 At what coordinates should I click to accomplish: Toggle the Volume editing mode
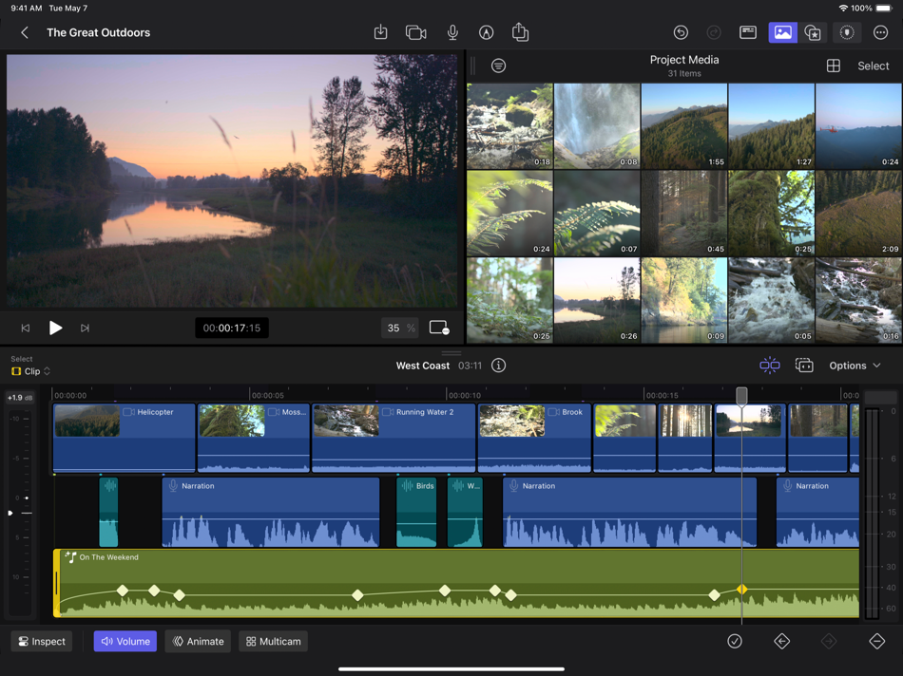click(x=125, y=641)
